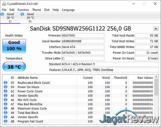Click the Serial Number field
The height and width of the screenshot is (127, 161).
point(83,41)
